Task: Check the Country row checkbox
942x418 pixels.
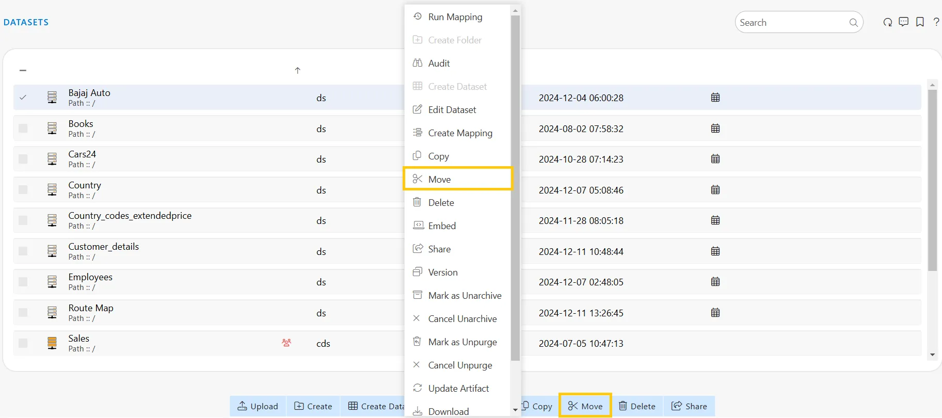Action: [x=23, y=189]
